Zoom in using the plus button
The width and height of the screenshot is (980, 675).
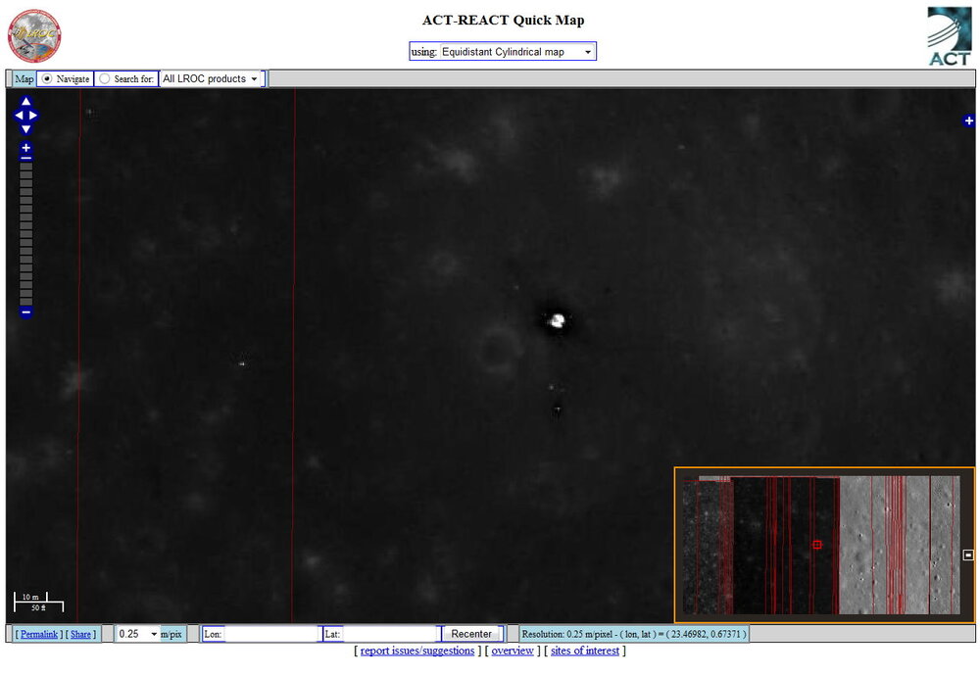coord(25,148)
